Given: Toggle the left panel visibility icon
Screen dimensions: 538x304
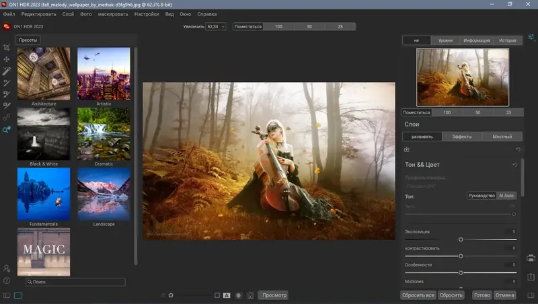Looking at the screenshot, I should click(7, 295).
